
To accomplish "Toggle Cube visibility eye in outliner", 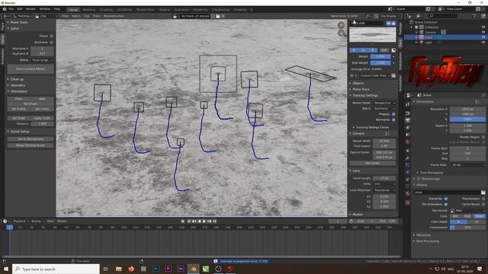I will click(x=483, y=37).
